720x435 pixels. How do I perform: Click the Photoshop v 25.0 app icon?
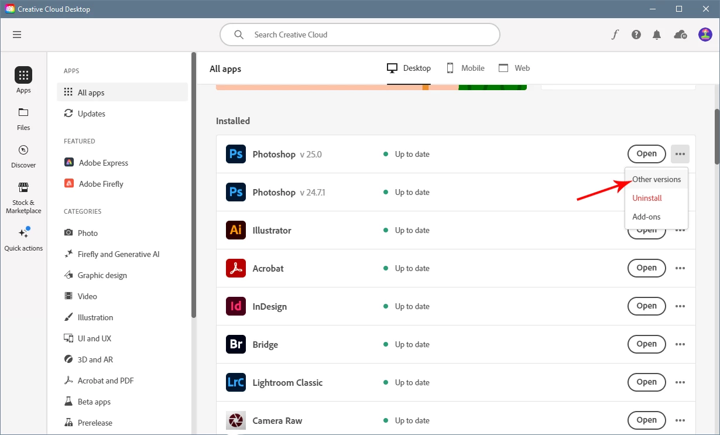coord(236,154)
